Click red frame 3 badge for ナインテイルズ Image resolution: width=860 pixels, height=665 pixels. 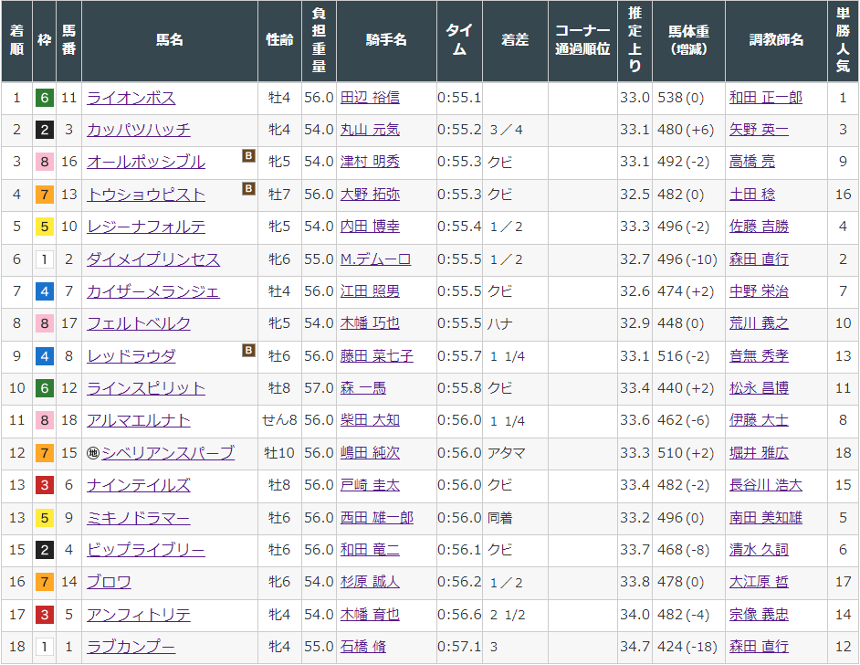coord(45,485)
